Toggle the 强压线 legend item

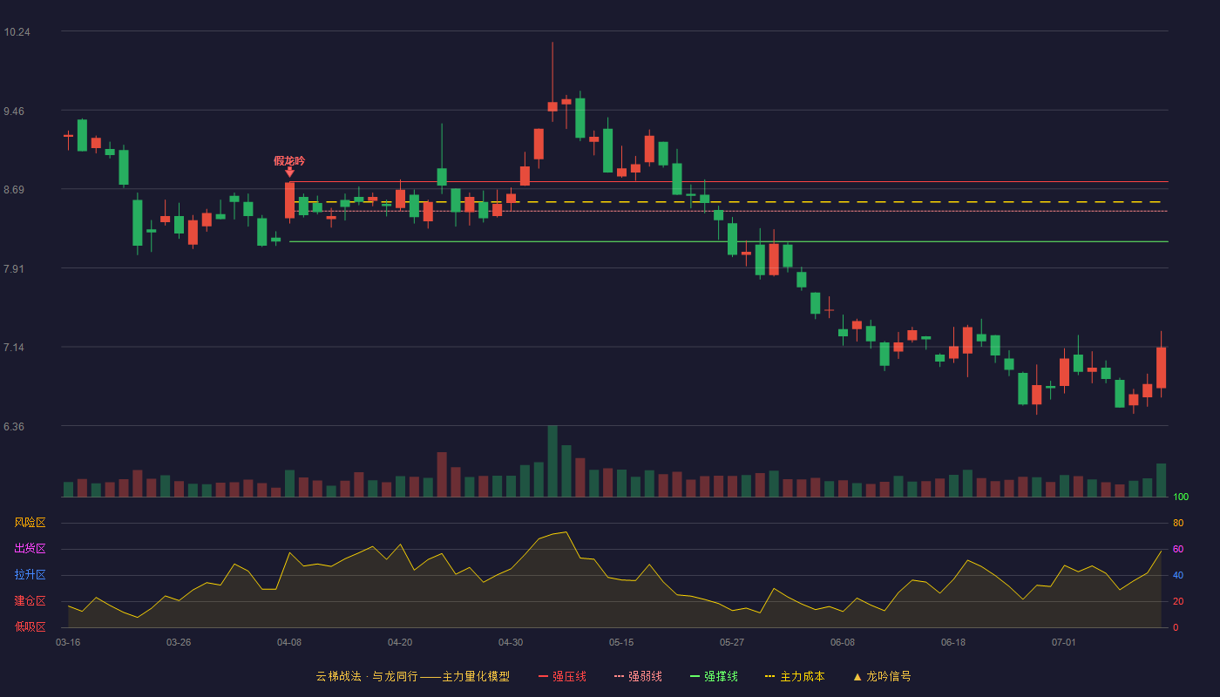point(562,676)
